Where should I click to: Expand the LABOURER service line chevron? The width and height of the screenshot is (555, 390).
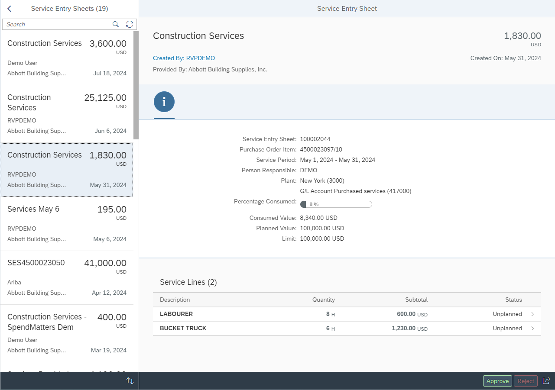(x=532, y=314)
